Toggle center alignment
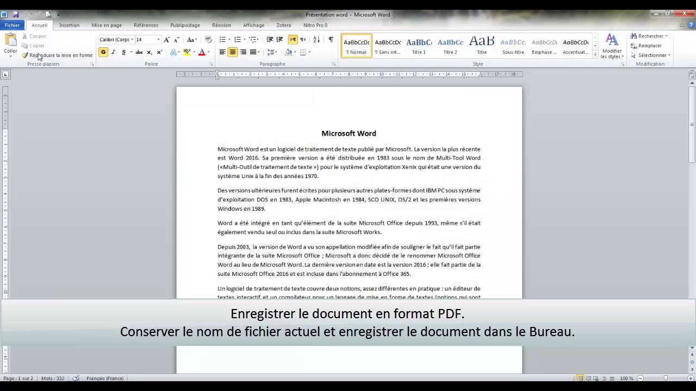Image resolution: width=696 pixels, height=391 pixels. click(233, 52)
